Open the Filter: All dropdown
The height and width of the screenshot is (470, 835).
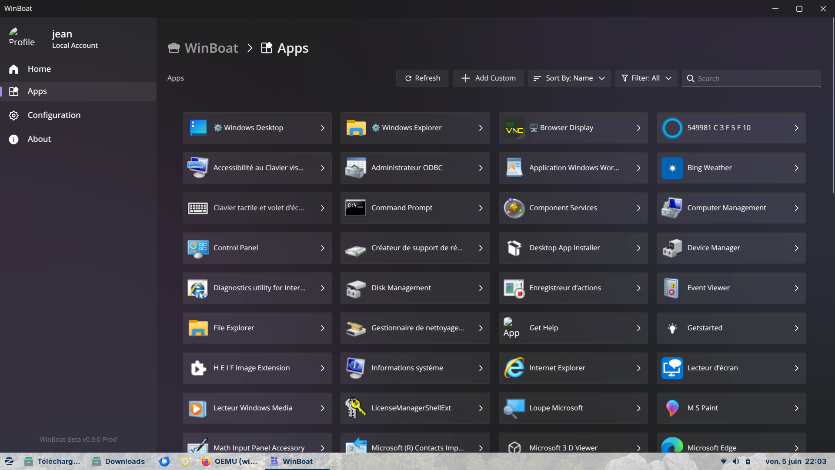pyautogui.click(x=646, y=78)
